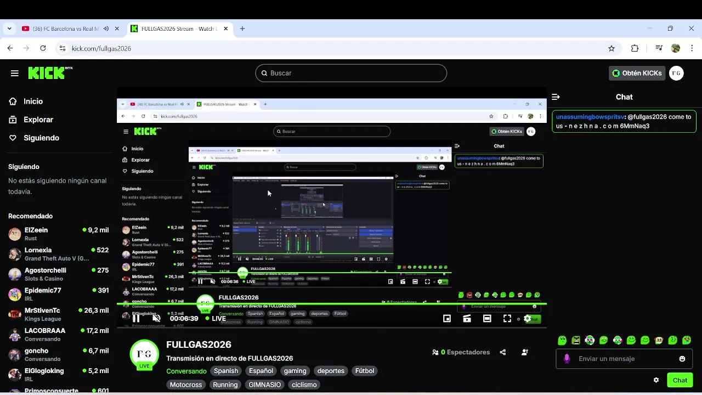This screenshot has width=702, height=395.
Task: Enable mini player on the outermost stream player
Action: tap(447, 318)
